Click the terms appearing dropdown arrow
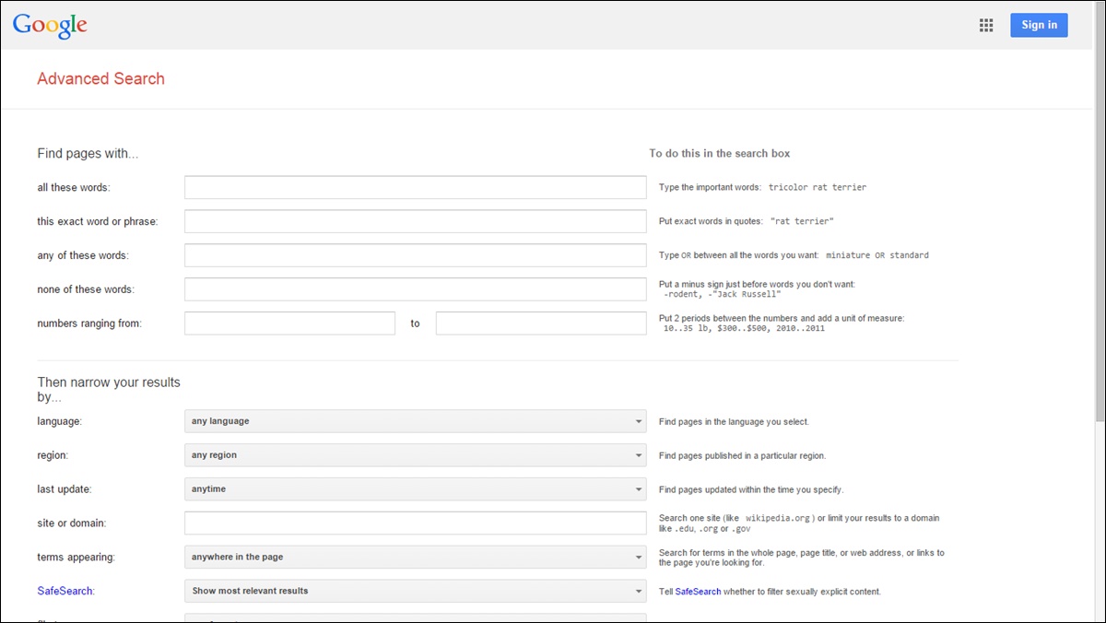Image resolution: width=1106 pixels, height=623 pixels. 638,557
